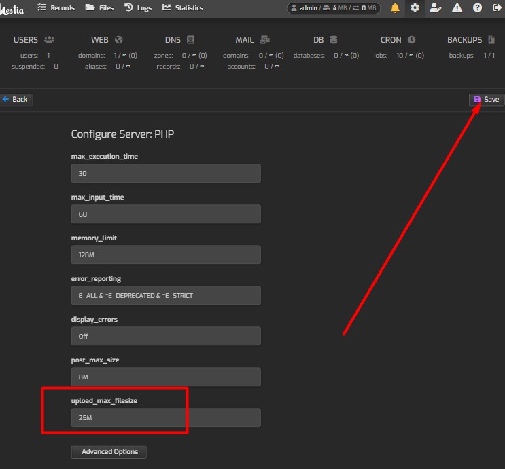
Task: Open the USERS section heading
Action: pyautogui.click(x=25, y=40)
